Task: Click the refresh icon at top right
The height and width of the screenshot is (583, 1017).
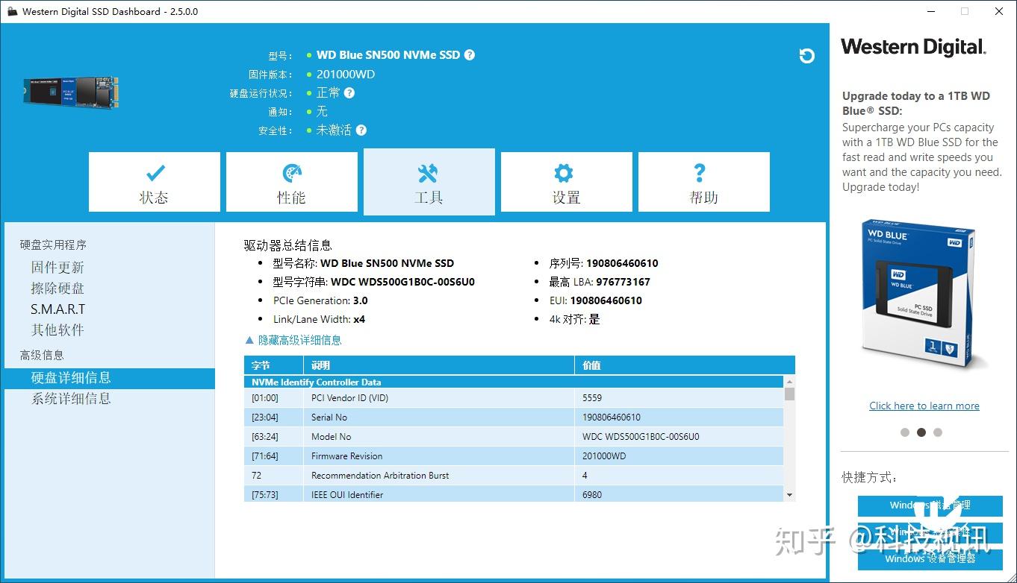Action: click(x=806, y=56)
